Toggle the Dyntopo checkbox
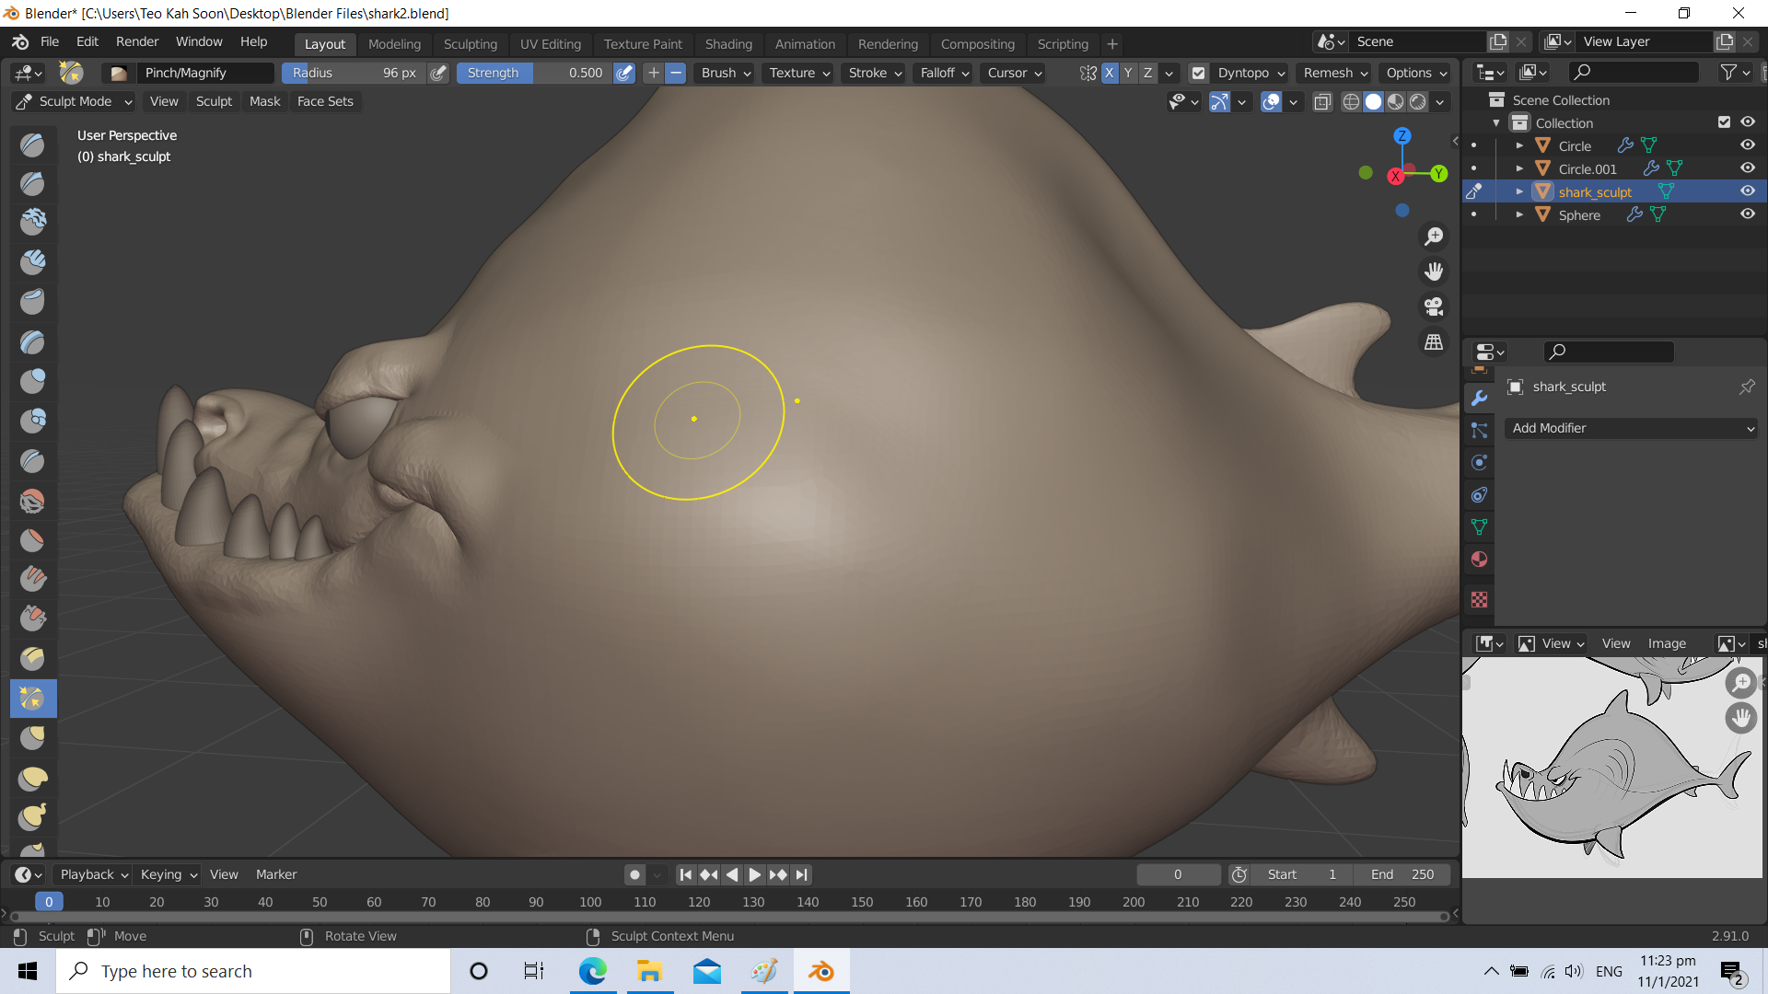Image resolution: width=1768 pixels, height=994 pixels. tap(1198, 73)
